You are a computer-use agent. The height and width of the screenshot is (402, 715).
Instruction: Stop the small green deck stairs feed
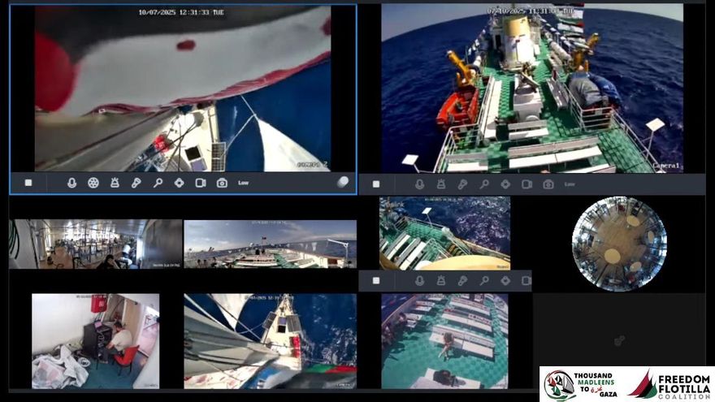click(x=375, y=280)
